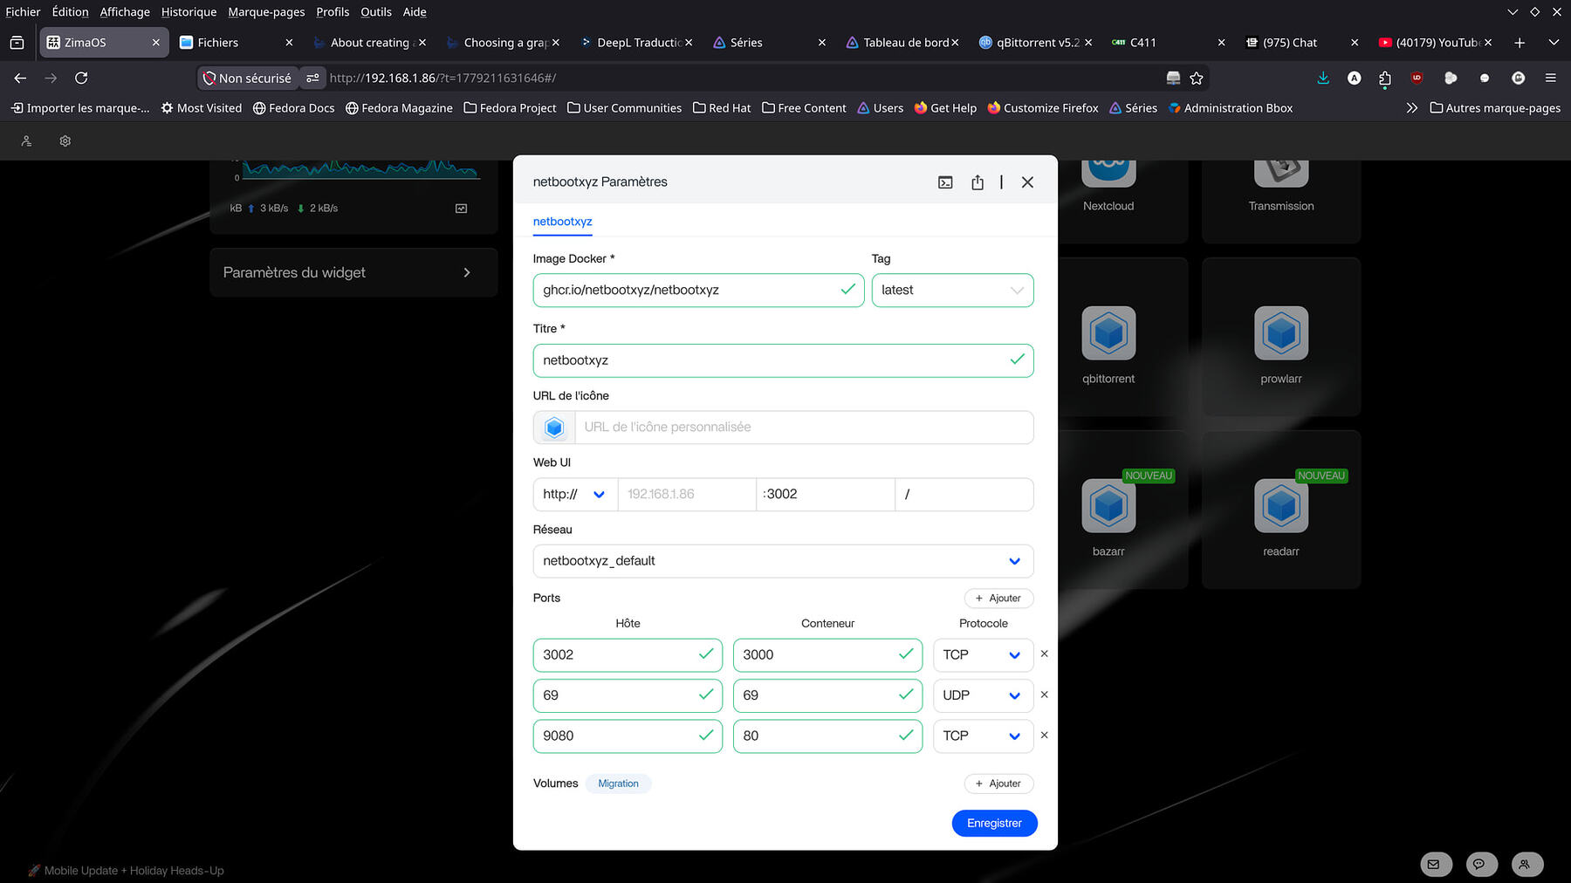Image resolution: width=1571 pixels, height=883 pixels.
Task: Click the community people icon at the bottom right
Action: (1525, 864)
